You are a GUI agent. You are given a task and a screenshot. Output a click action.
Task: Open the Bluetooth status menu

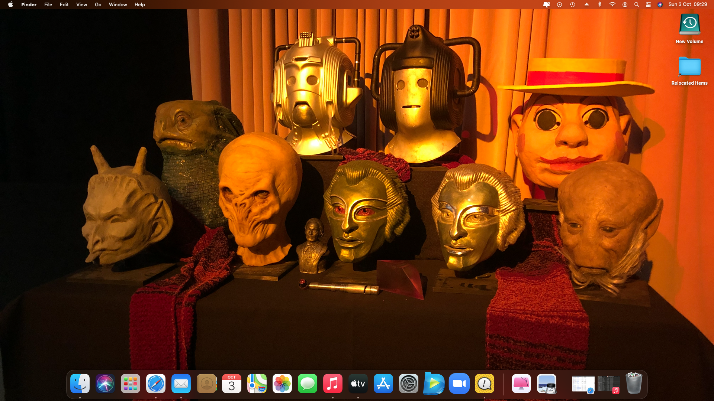click(599, 4)
